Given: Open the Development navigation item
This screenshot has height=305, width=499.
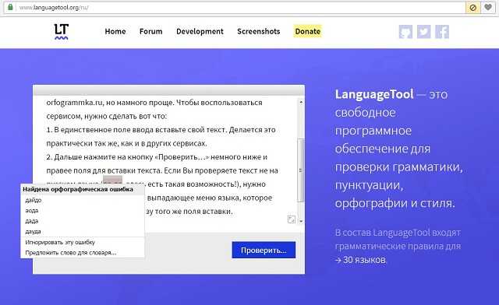Looking at the screenshot, I should point(200,31).
